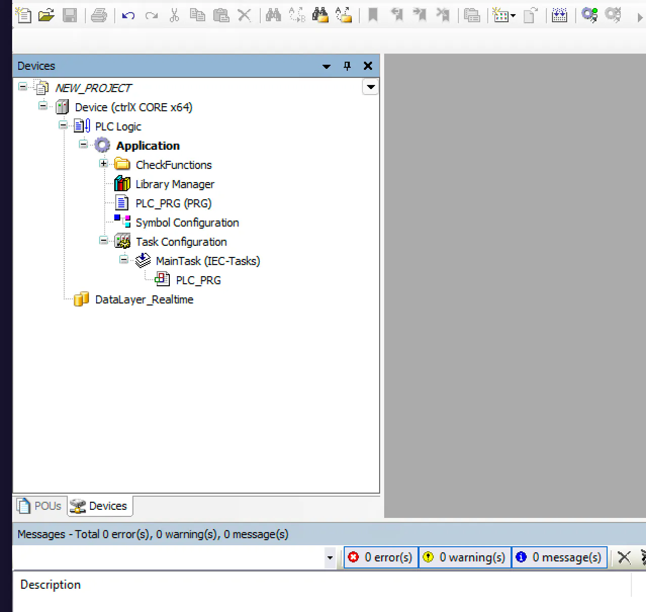The width and height of the screenshot is (646, 612).
Task: Switch to the POUs tab
Action: 39,506
